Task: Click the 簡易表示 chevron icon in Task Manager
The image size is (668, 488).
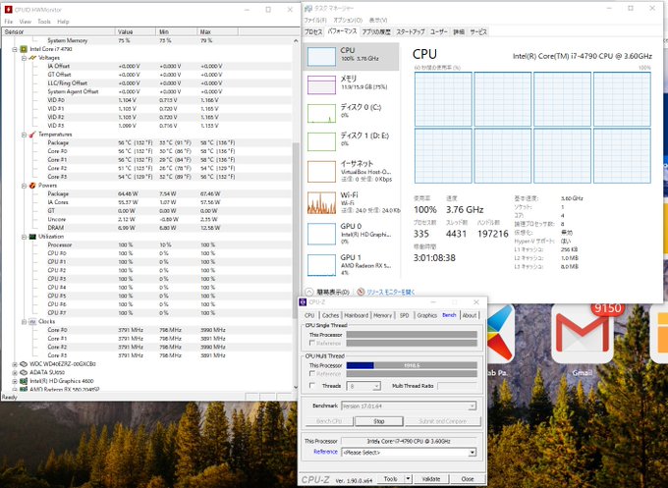Action: (309, 293)
